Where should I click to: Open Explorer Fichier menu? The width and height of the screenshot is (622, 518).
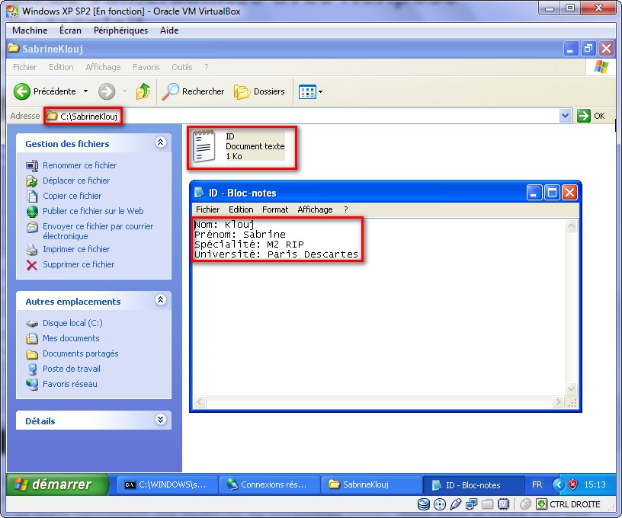[x=24, y=67]
